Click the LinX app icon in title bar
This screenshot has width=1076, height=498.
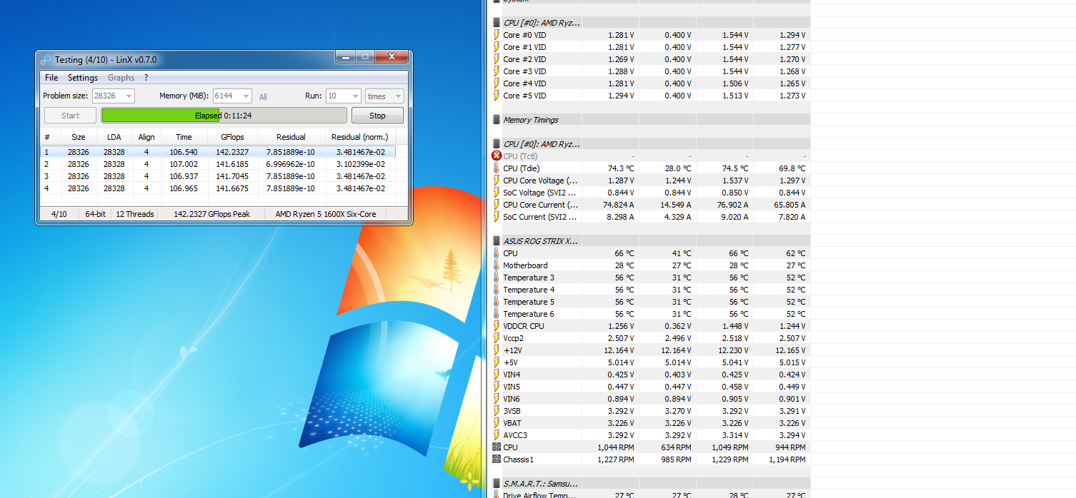tap(46, 60)
